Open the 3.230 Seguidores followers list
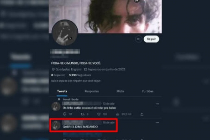Screen dimensions: 210x140 [x=80, y=75]
